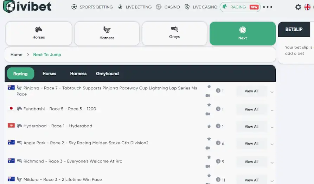Screen dimensions: 314x184
Task: Click the Next To Jump breadcrumb
Action: tap(47, 55)
